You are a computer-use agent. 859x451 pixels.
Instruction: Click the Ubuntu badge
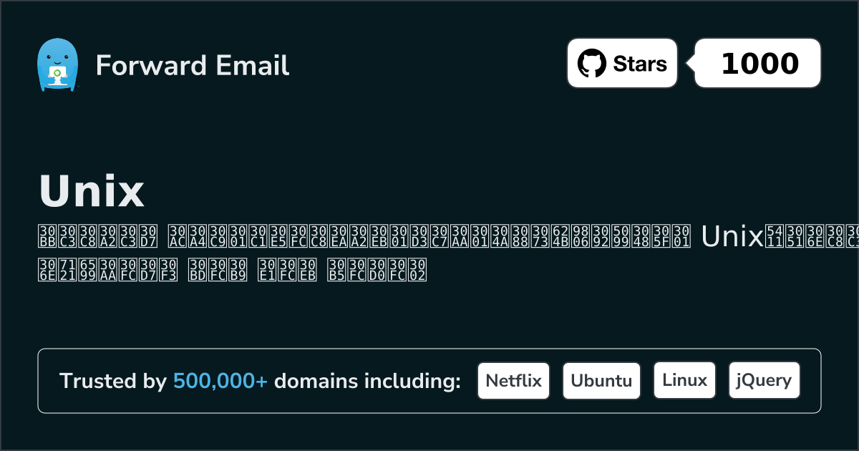tap(601, 380)
